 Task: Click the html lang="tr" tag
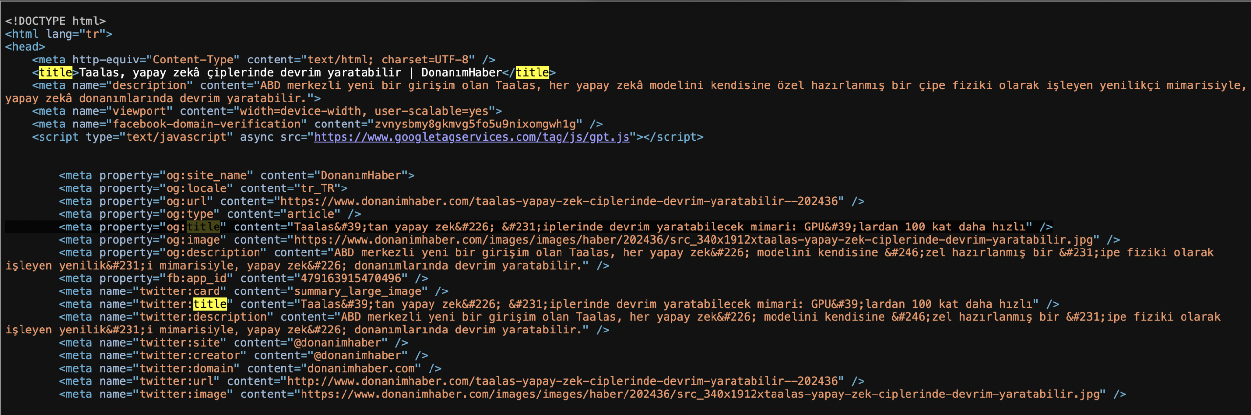(x=59, y=34)
